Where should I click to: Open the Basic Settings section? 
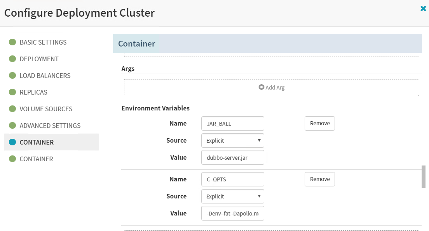[x=43, y=42]
